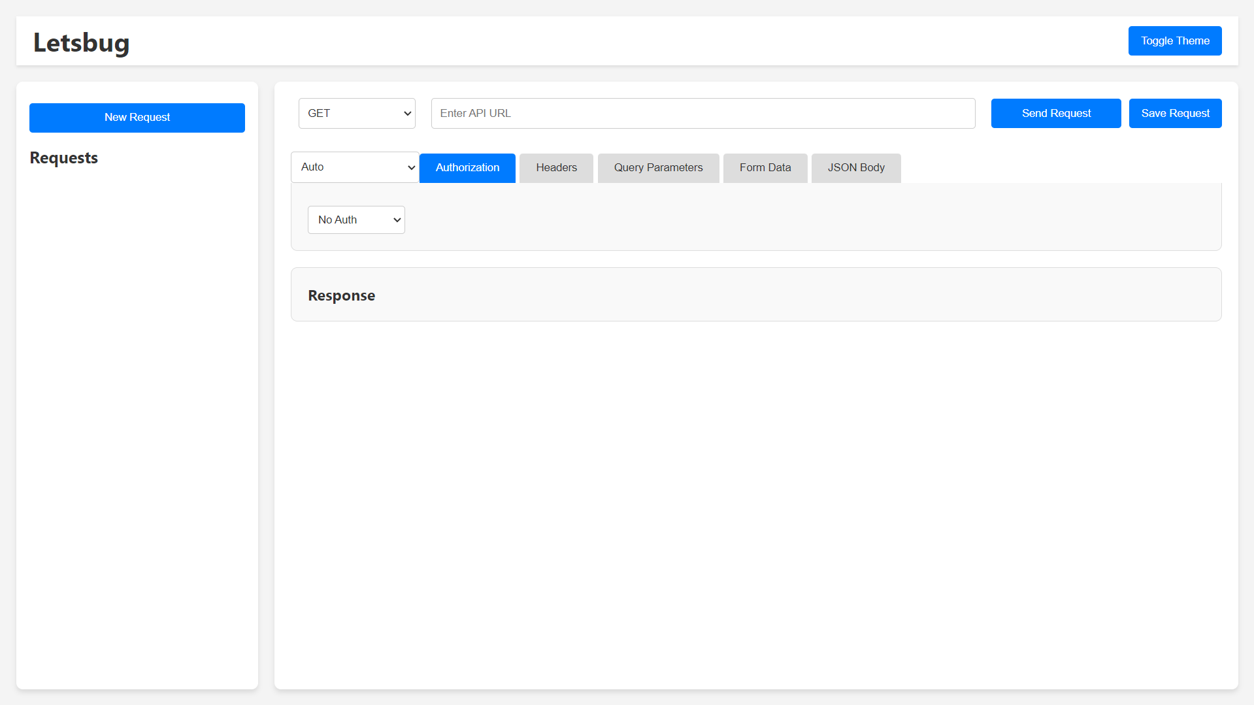
Task: Click the New Request button
Action: pos(137,118)
